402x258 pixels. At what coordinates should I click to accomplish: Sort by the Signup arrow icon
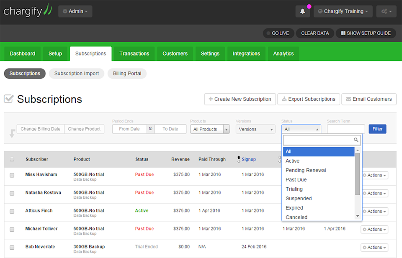click(x=239, y=159)
